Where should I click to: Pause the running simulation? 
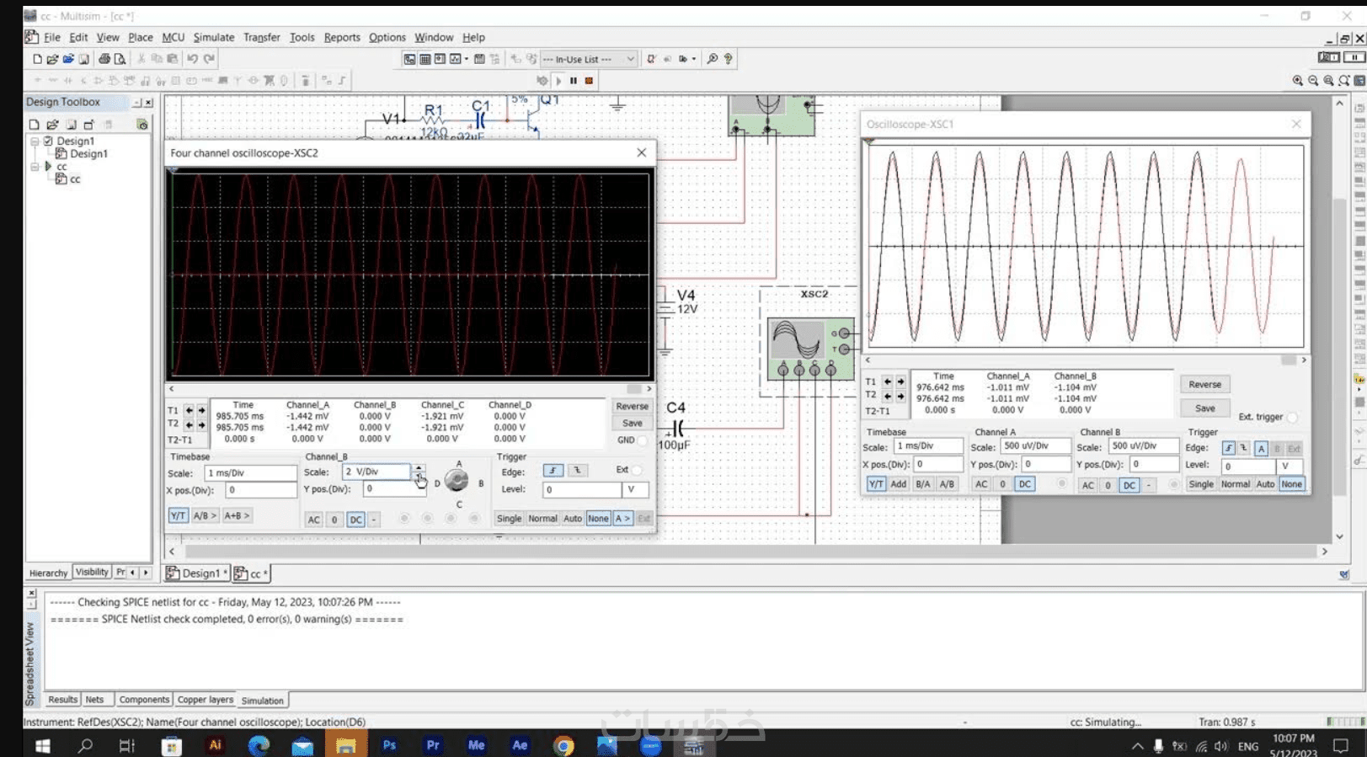click(x=574, y=81)
